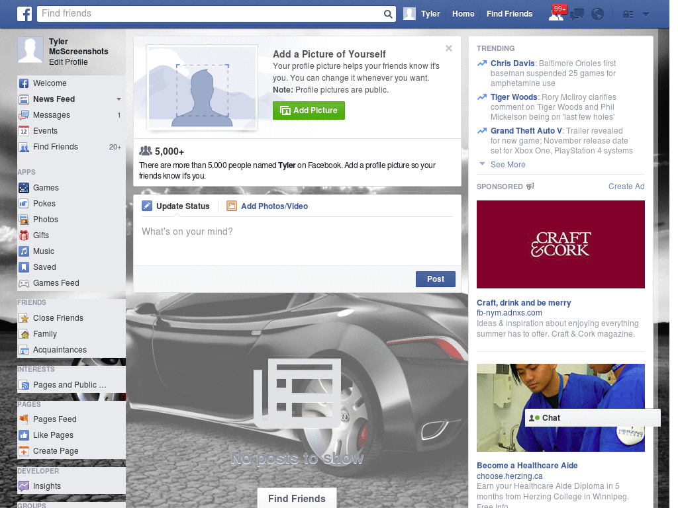Screen dimensions: 678x508
Task: Open the See More trending link
Action: (x=508, y=165)
